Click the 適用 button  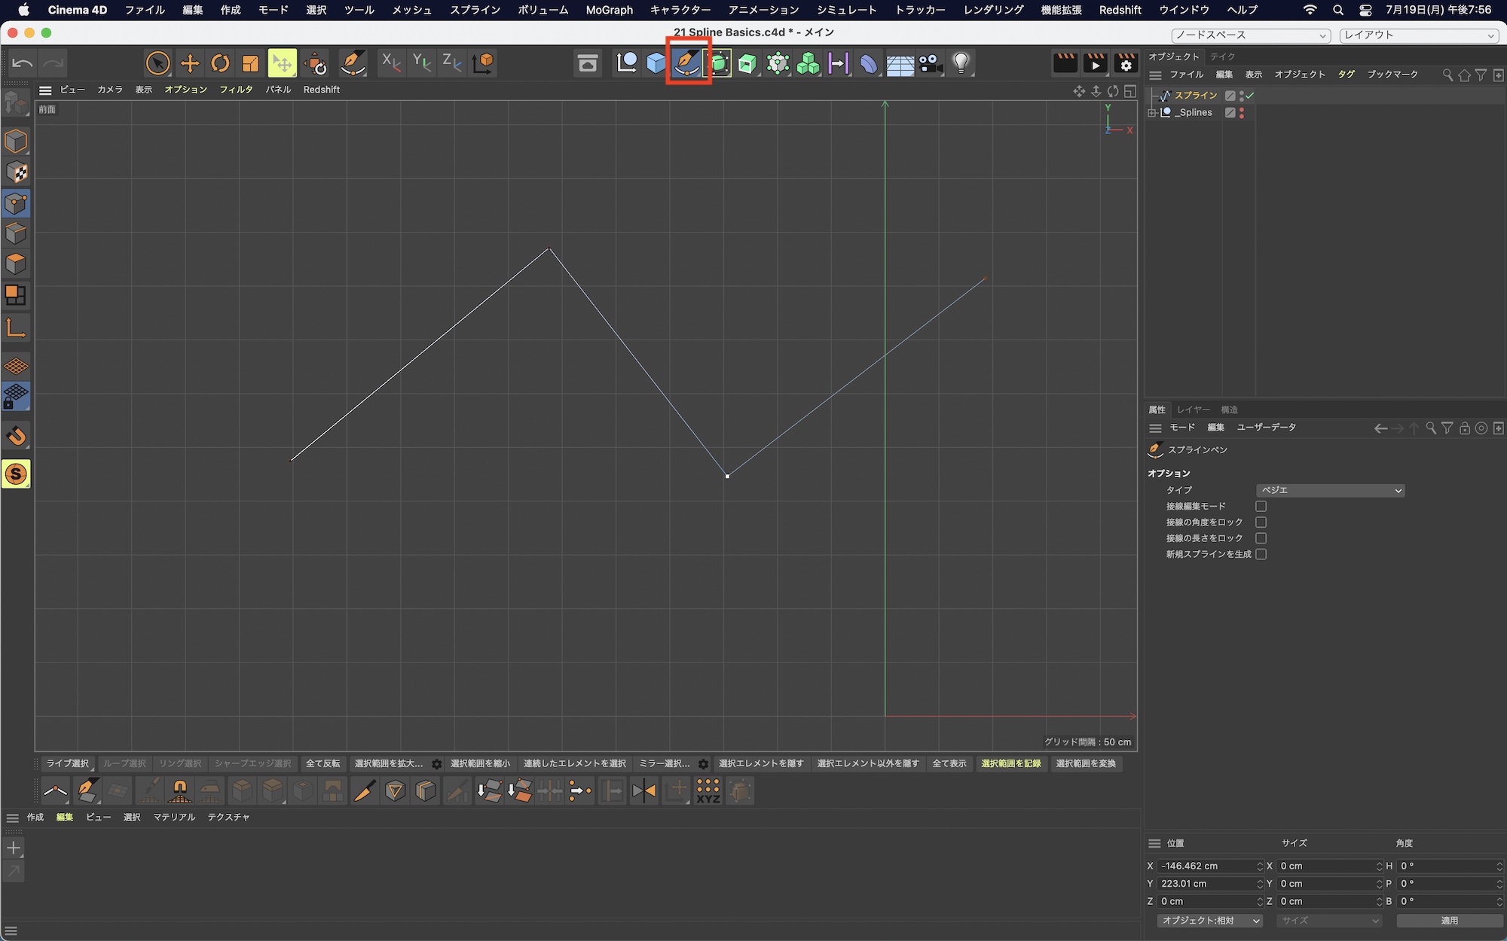[x=1449, y=921]
